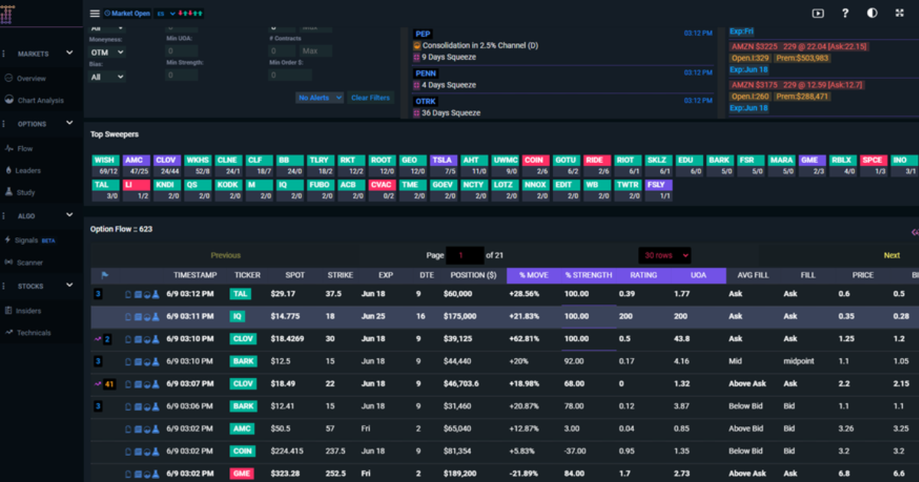The height and width of the screenshot is (482, 919).
Task: Click trend icon on CLOV $18.49 row
Action: click(x=97, y=384)
